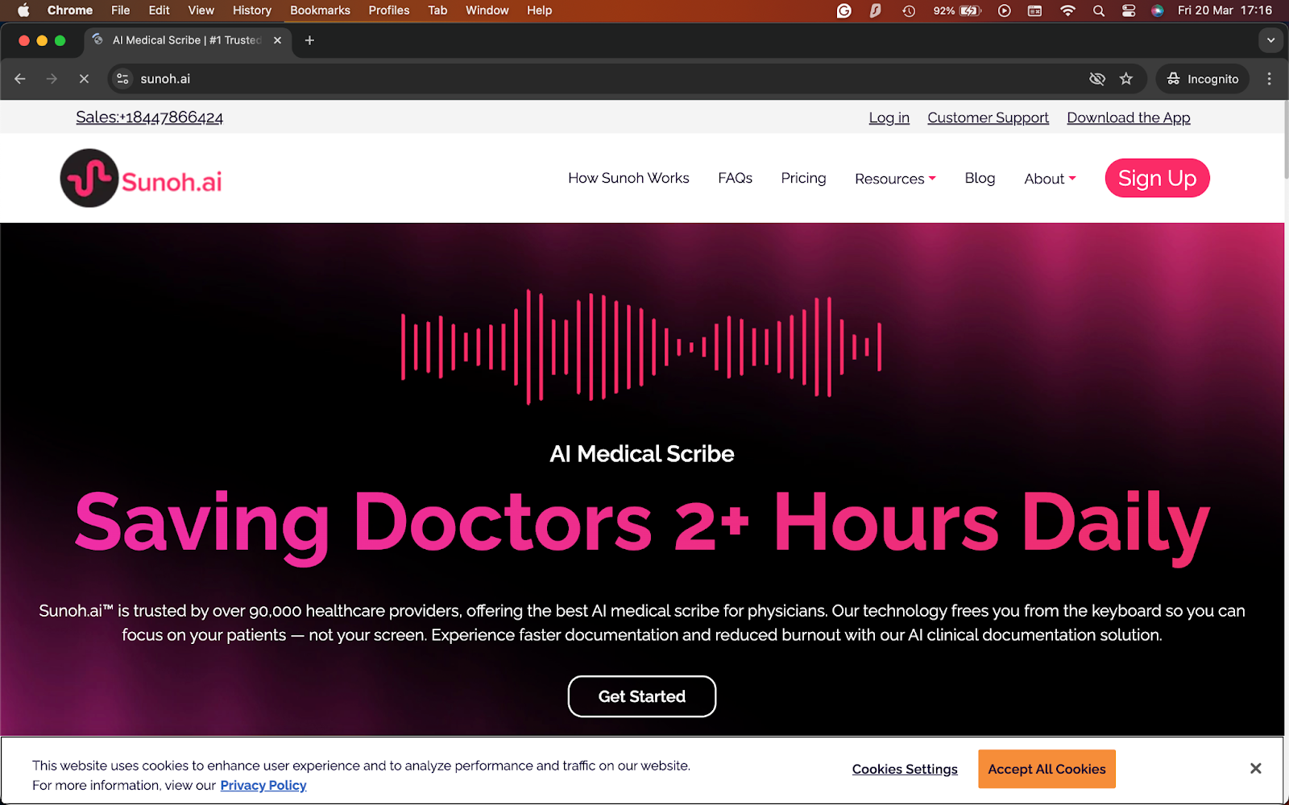Screen dimensions: 1289x805
Task: Open the Chrome menu in menu bar
Action: (x=70, y=10)
